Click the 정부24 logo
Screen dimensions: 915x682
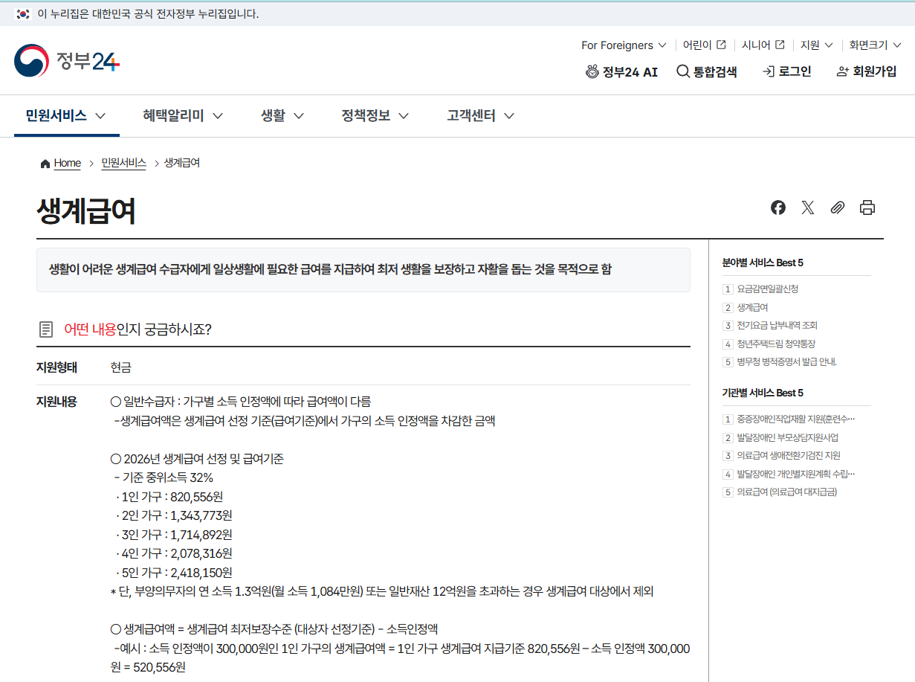pyautogui.click(x=67, y=60)
